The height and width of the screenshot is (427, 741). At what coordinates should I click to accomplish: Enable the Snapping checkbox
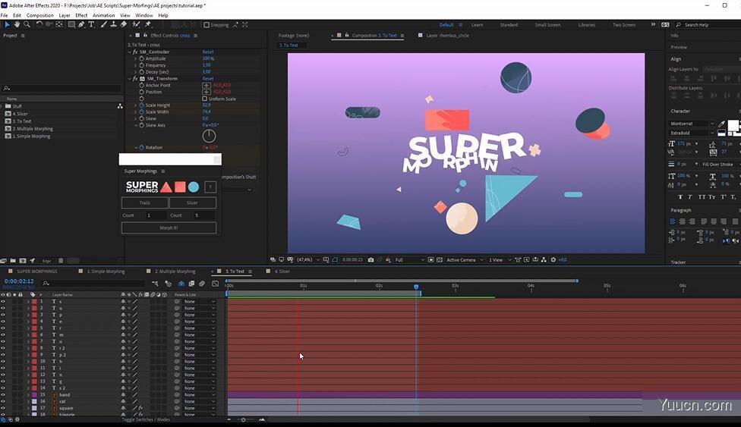(x=207, y=24)
